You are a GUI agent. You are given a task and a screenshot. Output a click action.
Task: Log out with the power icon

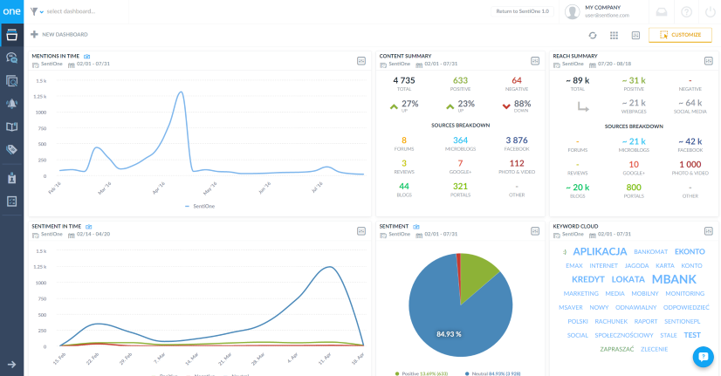(x=708, y=11)
